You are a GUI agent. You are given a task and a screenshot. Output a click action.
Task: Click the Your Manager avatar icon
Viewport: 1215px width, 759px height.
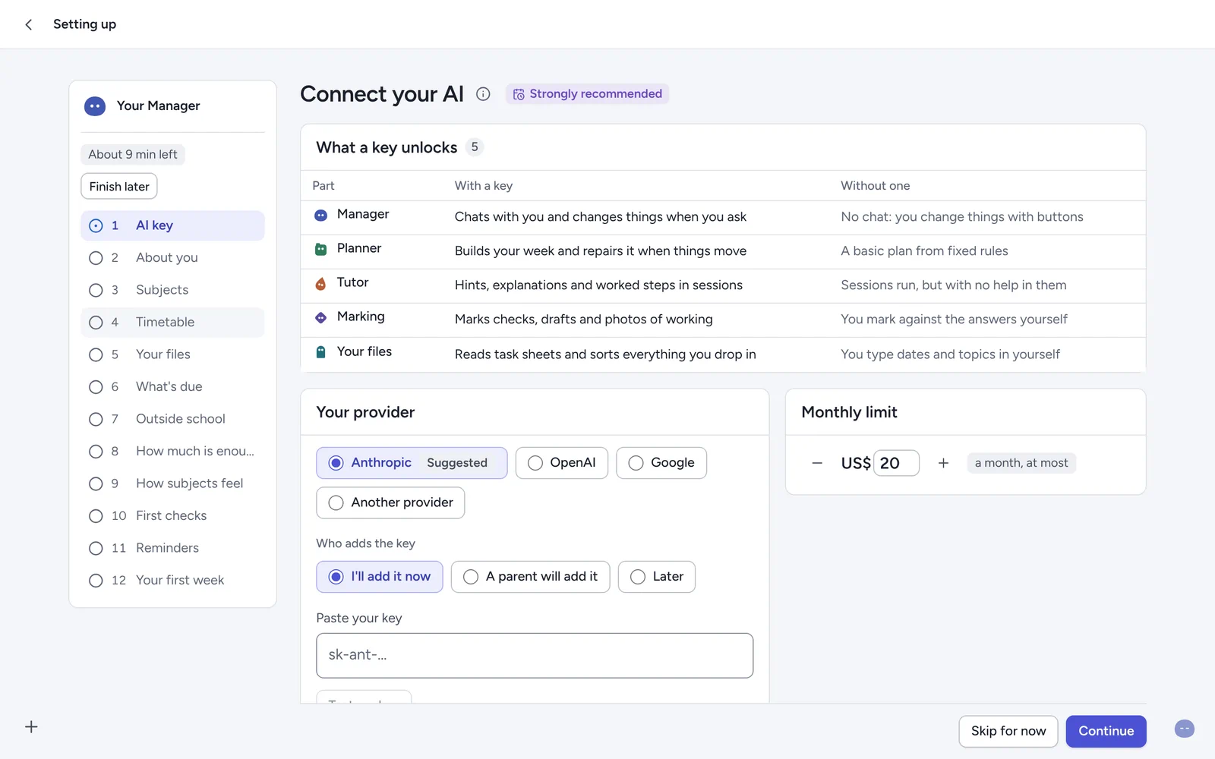[x=95, y=106]
